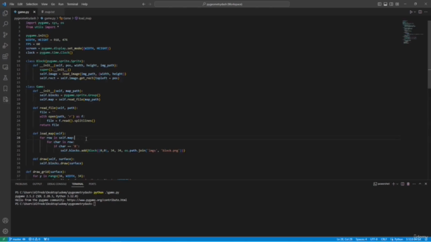The height and width of the screenshot is (242, 431).
Task: Select the Python interpreter version
Action: click(x=413, y=239)
